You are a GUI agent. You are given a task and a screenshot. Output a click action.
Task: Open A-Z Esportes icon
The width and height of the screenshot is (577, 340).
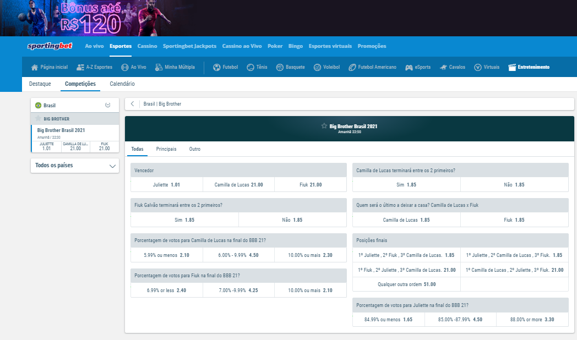[x=80, y=67]
